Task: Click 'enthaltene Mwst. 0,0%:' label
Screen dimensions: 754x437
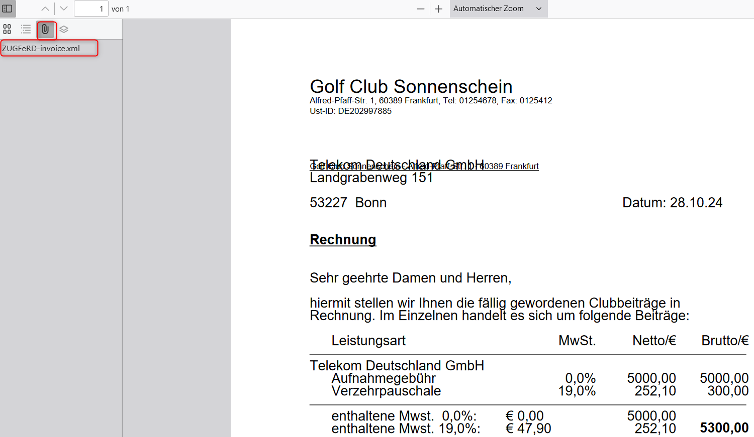Action: click(x=404, y=416)
